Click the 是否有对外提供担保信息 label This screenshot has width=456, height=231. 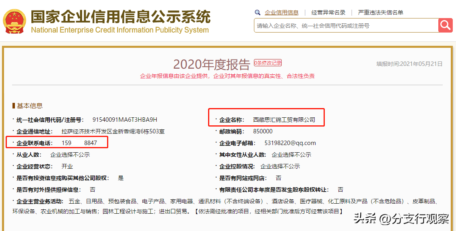tap(49, 190)
